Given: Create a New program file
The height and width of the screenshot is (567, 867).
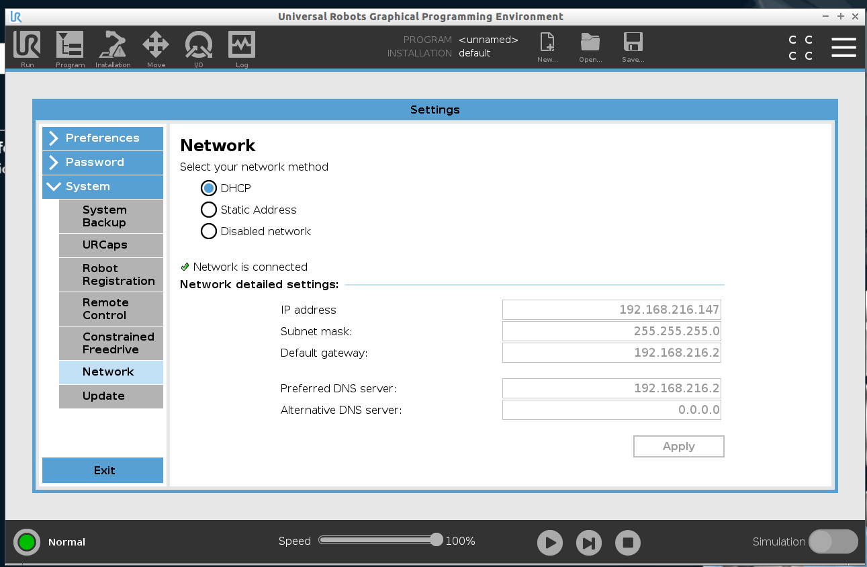Looking at the screenshot, I should 547,48.
